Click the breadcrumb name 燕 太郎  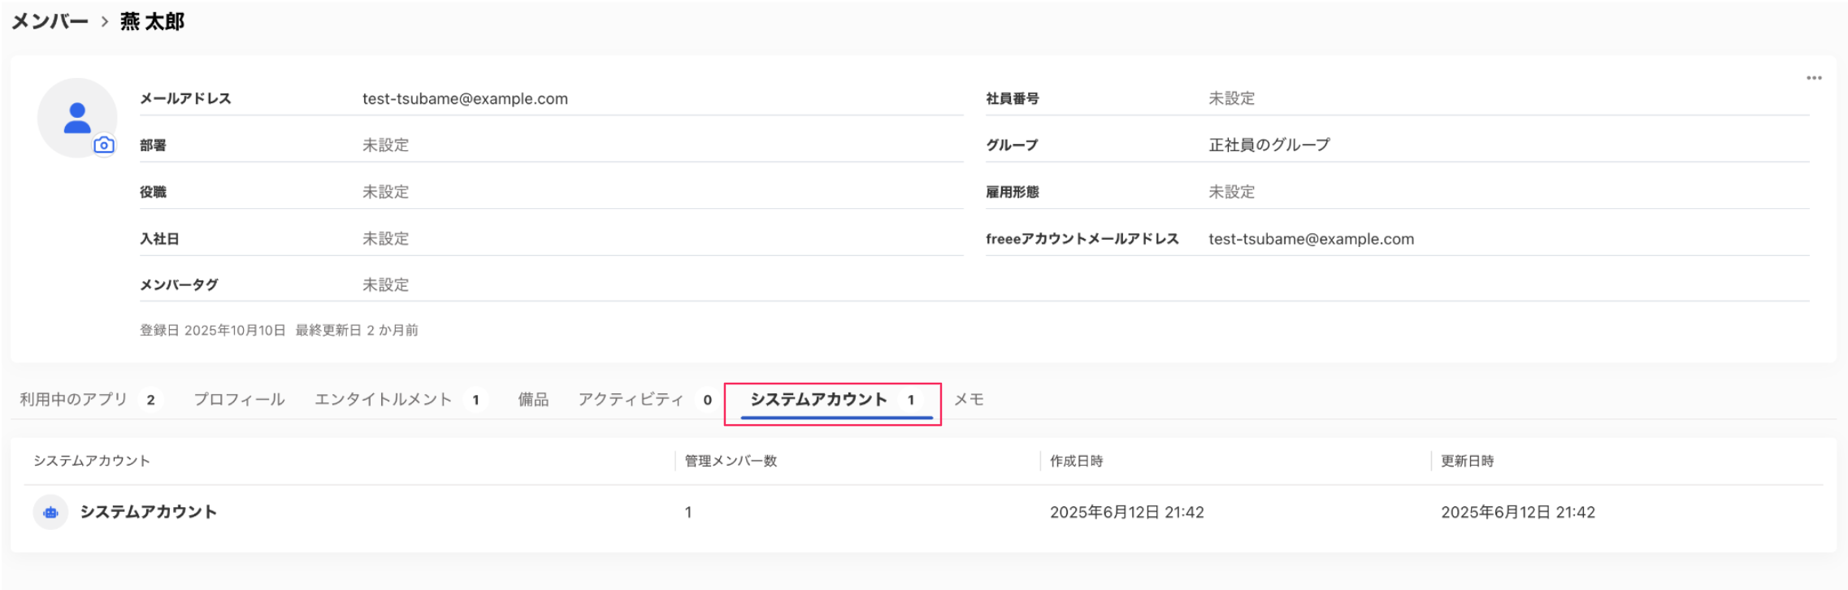click(152, 21)
